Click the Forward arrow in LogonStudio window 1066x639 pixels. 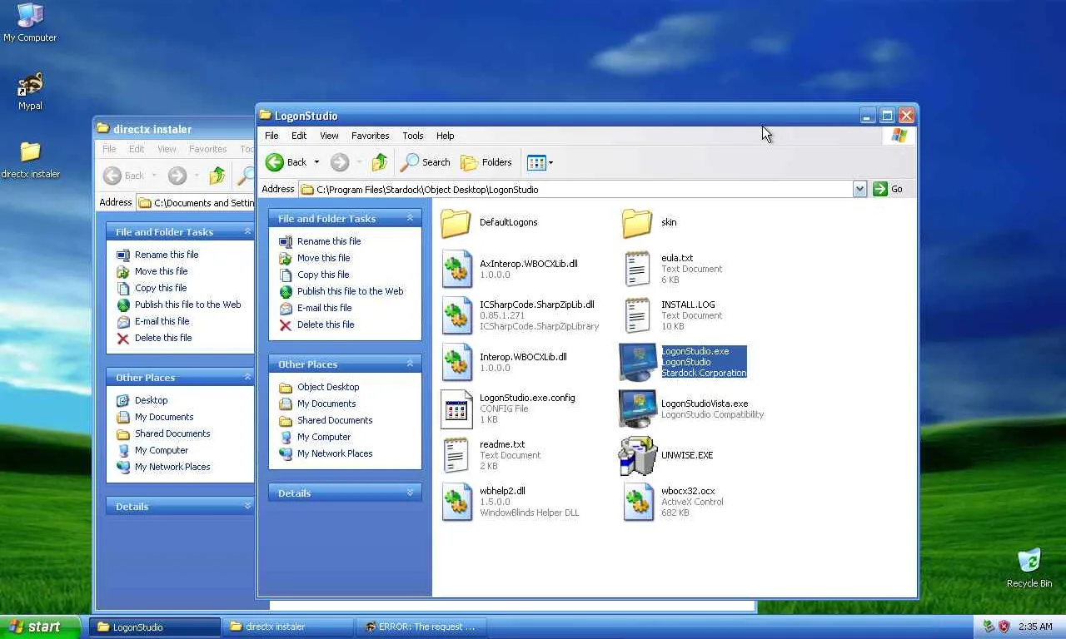click(x=339, y=162)
